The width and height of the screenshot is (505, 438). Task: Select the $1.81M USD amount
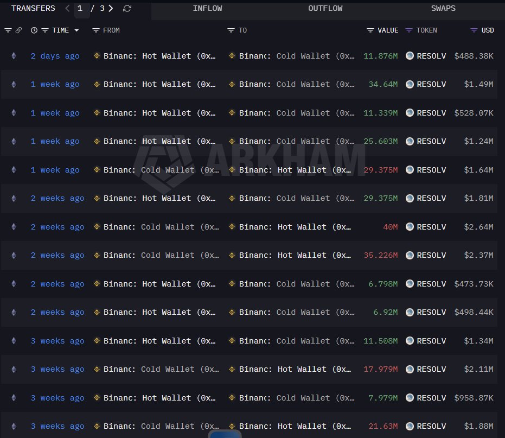[478, 198]
